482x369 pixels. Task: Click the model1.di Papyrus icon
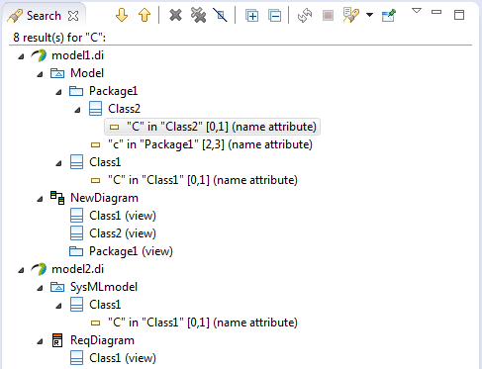click(x=39, y=55)
